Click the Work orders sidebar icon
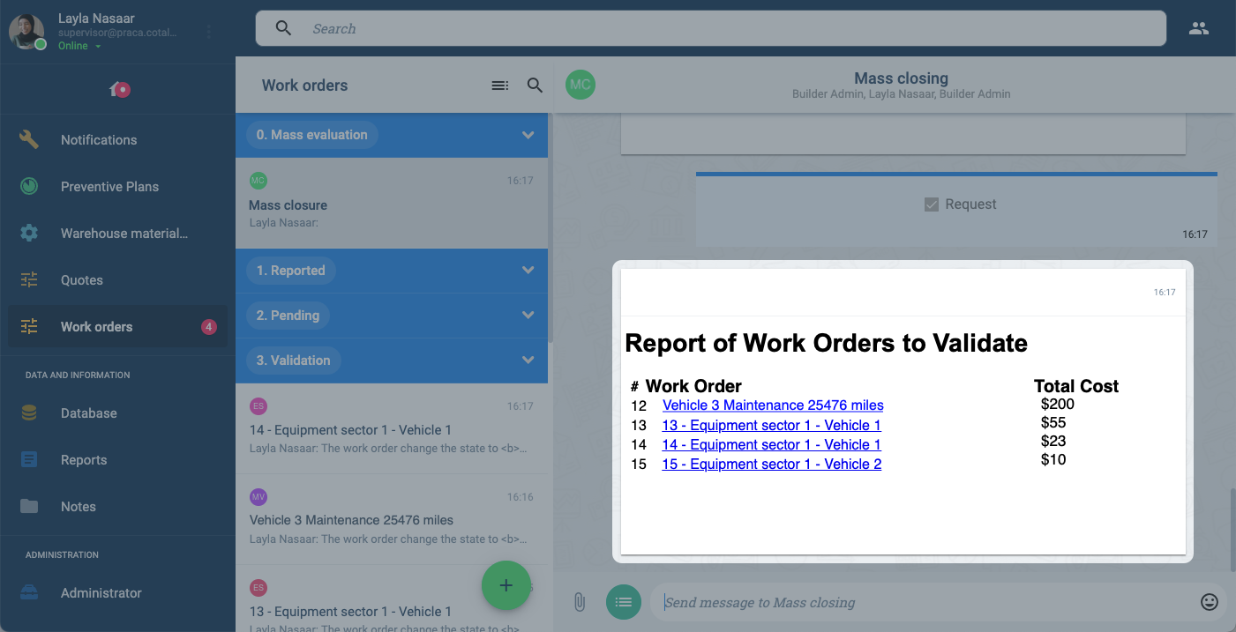Screen dimensions: 1236x632 [x=29, y=326]
